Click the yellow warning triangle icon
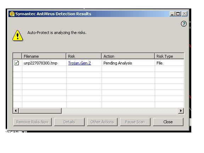The image size is (204, 153). [x=18, y=36]
